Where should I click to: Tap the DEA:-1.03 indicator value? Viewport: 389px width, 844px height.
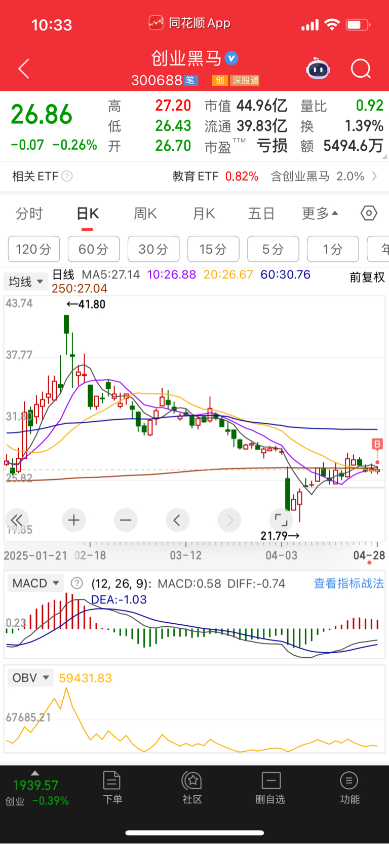119,599
